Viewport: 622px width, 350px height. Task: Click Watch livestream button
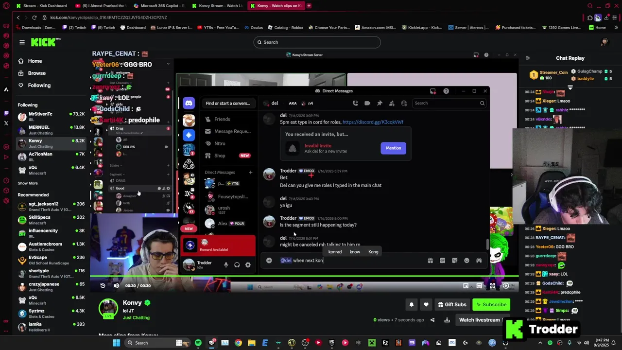pyautogui.click(x=481, y=320)
